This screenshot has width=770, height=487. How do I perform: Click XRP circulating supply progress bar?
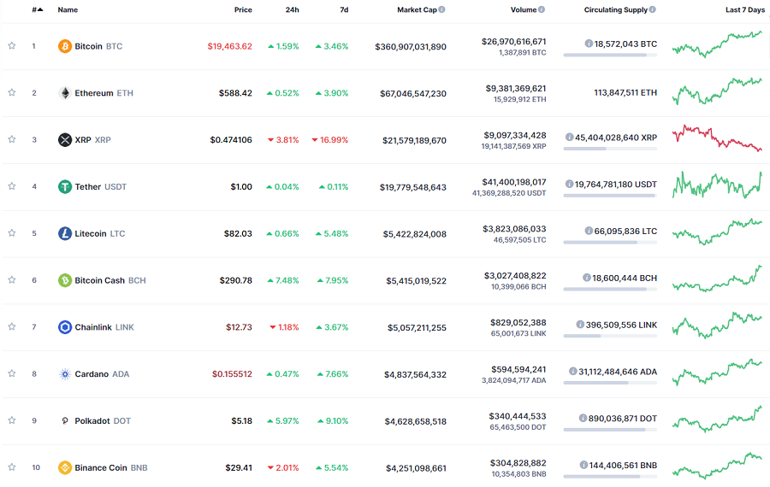click(610, 149)
